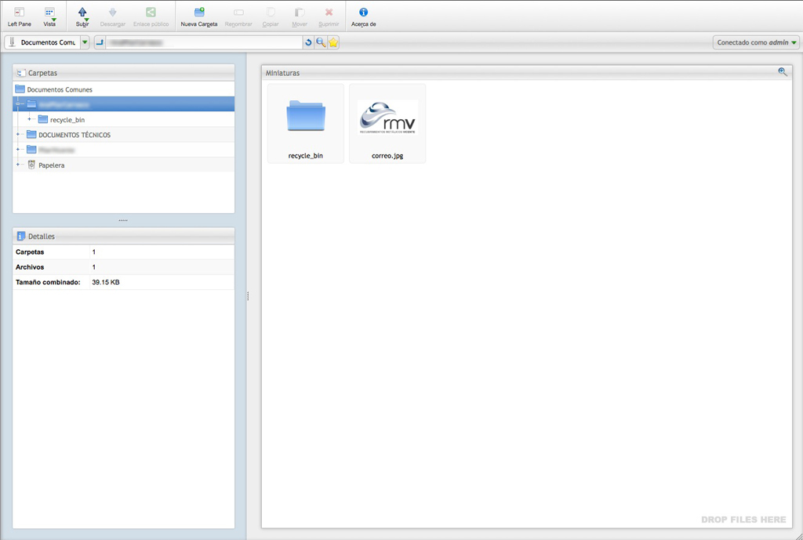Image resolution: width=803 pixels, height=540 pixels.
Task: Click magnifier icon in Miniaturas header
Action: pyautogui.click(x=782, y=72)
